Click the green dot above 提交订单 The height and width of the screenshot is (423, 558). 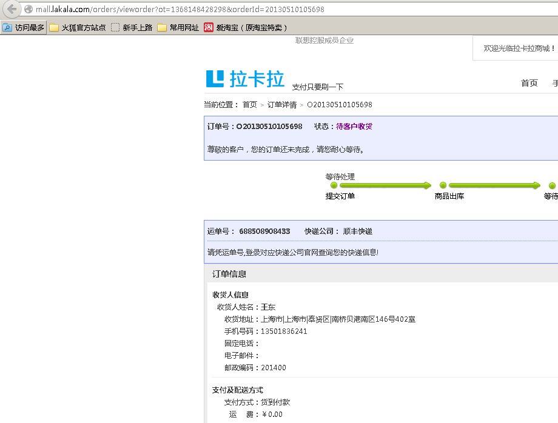pos(334,185)
